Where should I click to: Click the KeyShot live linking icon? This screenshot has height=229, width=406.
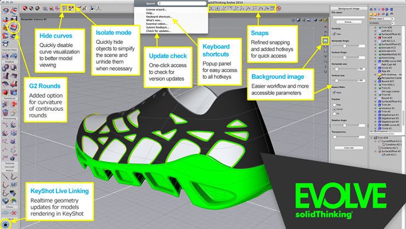pyautogui.click(x=5, y=225)
